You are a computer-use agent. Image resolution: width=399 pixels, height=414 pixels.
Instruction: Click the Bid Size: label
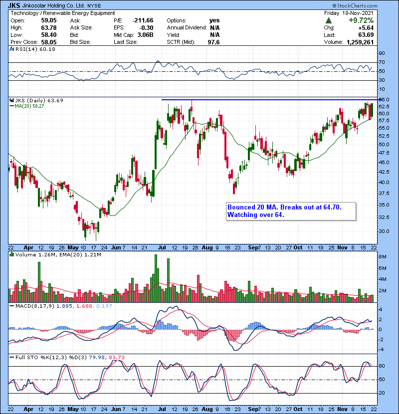pos(80,42)
